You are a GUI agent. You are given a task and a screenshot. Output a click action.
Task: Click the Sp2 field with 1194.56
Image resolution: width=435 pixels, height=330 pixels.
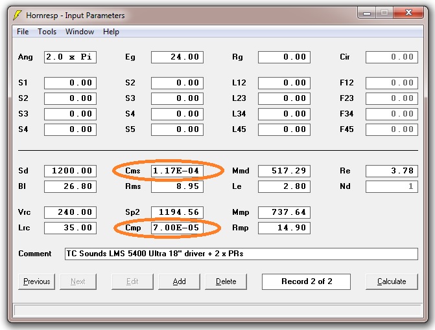pos(177,212)
